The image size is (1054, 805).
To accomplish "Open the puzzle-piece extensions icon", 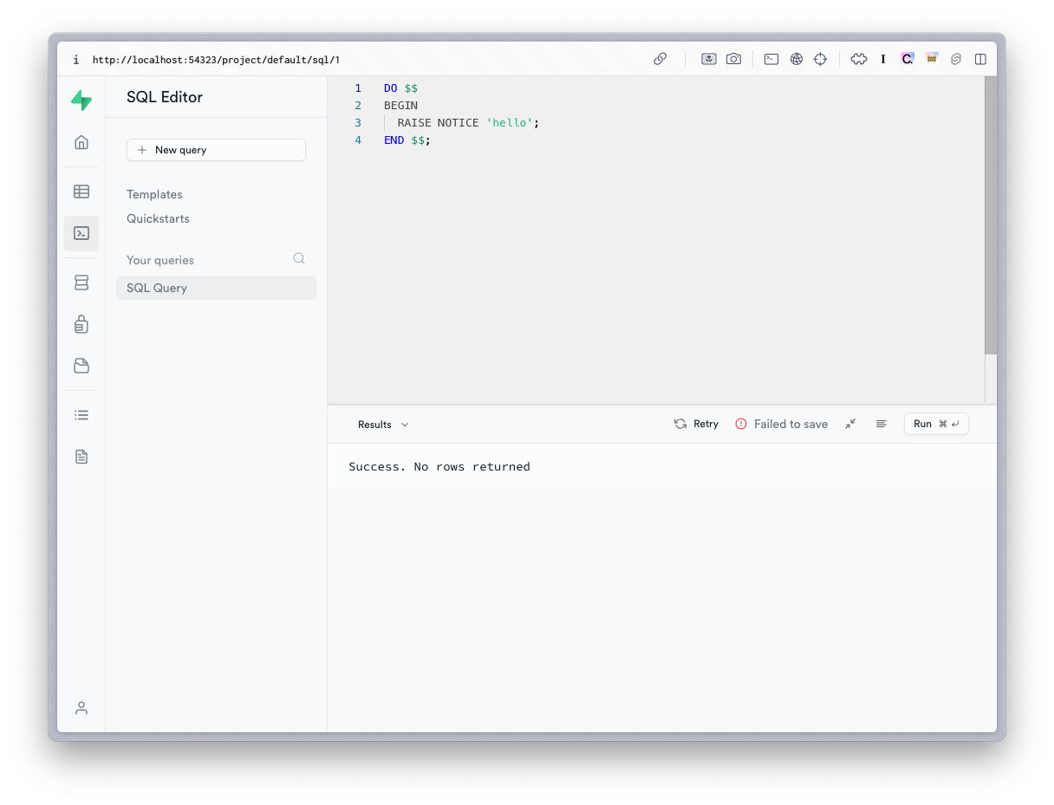I will click(859, 59).
